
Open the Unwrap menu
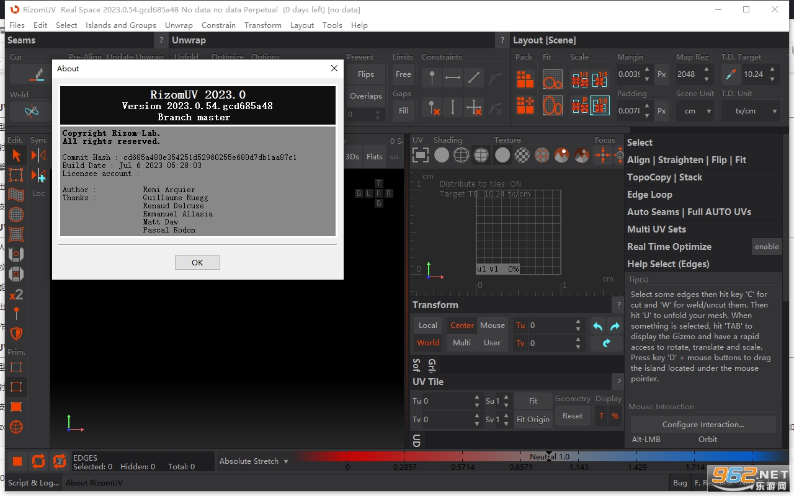pos(179,25)
